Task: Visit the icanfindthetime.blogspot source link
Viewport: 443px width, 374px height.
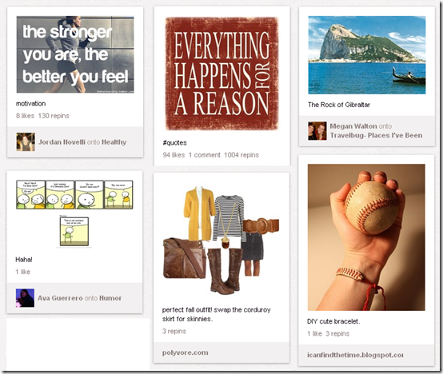Action: coord(355,355)
